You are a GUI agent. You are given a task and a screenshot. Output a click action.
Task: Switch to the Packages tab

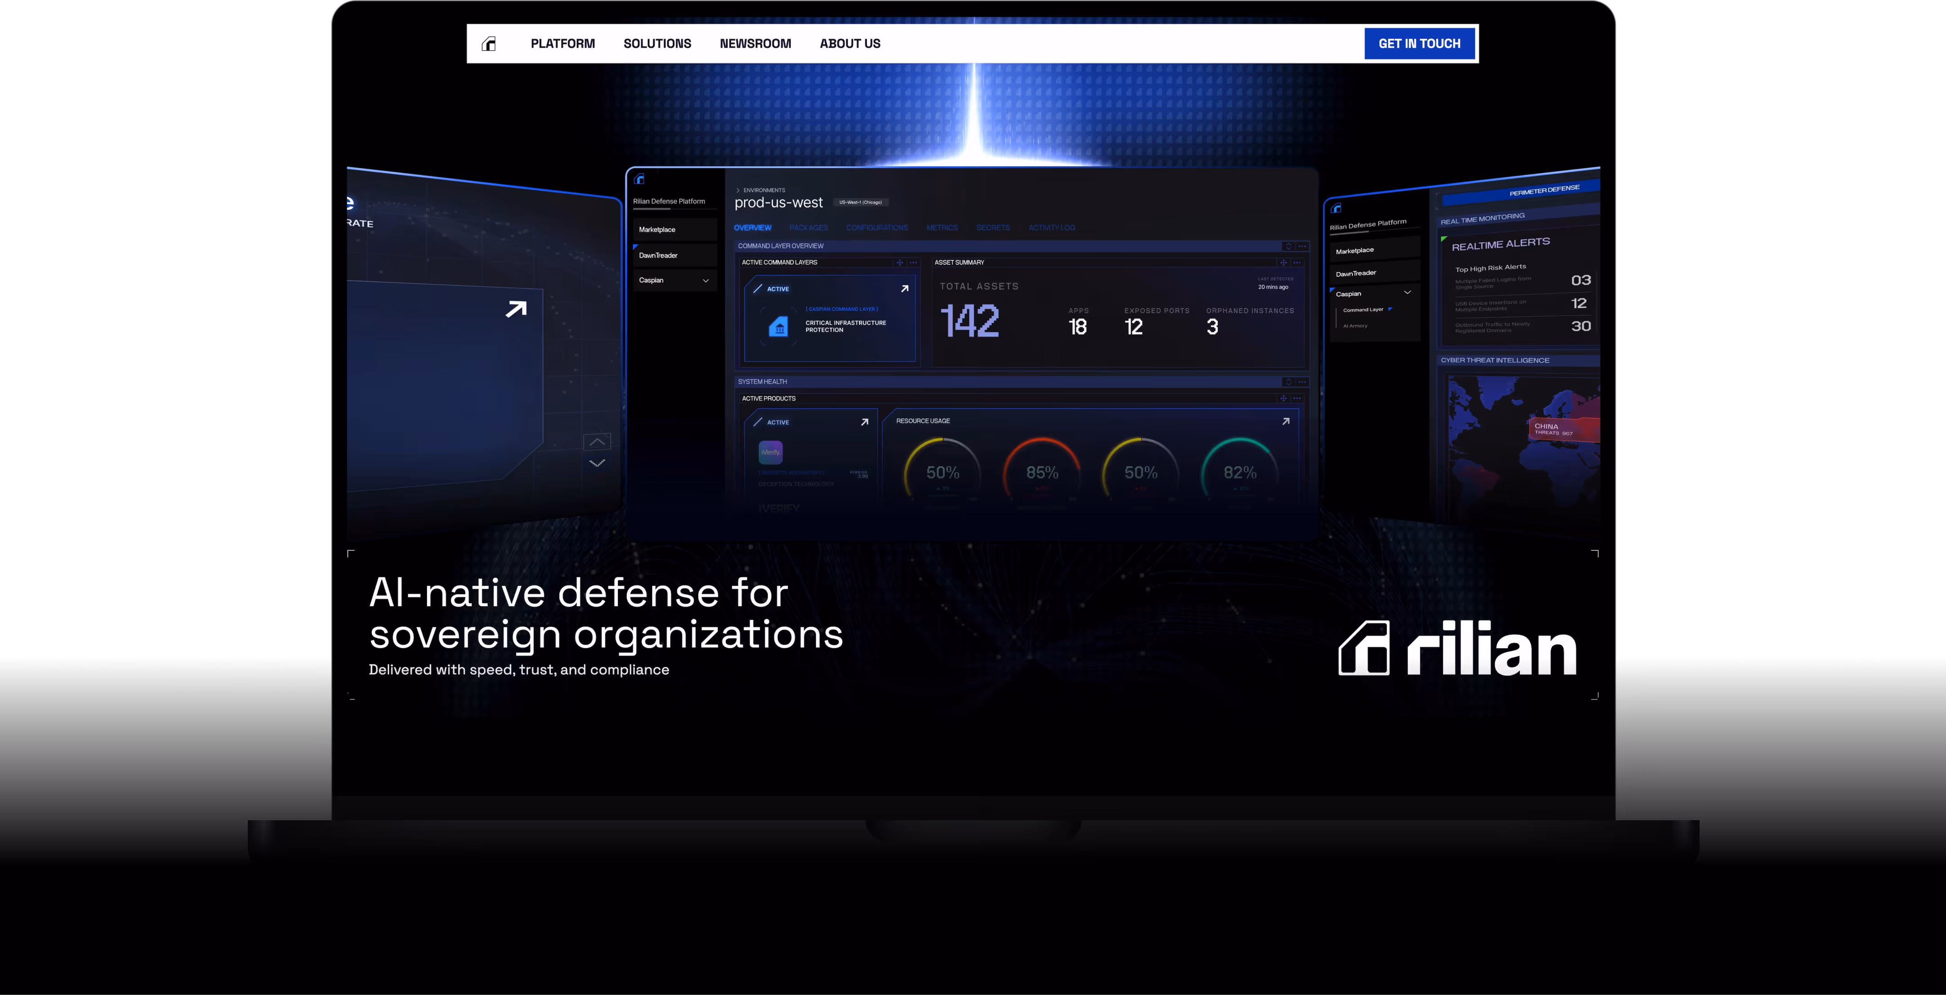tap(808, 228)
